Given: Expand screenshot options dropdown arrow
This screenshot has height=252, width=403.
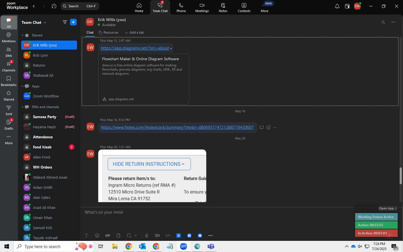Looking at the screenshot, I should point(136,235).
